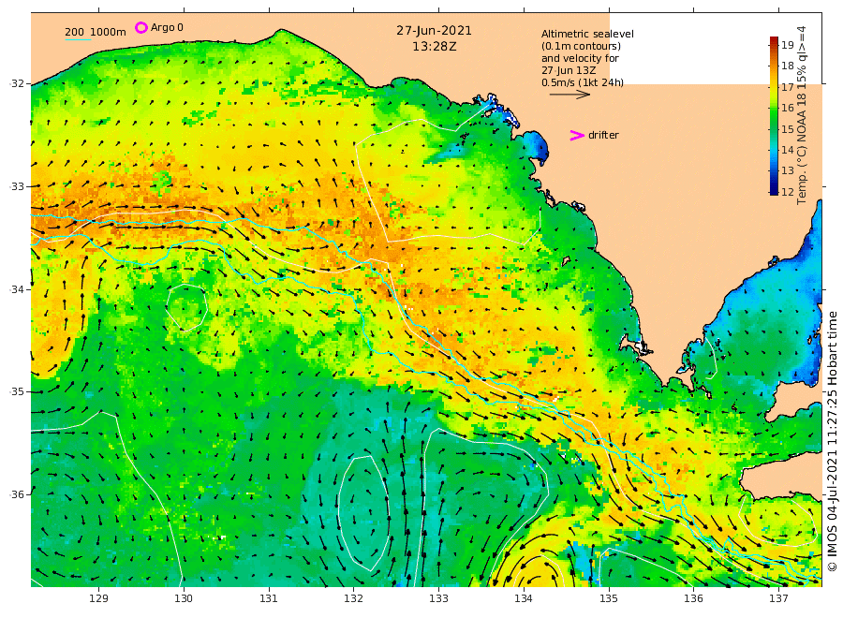843x618 pixels.
Task: Click '27-Jun 13Z' text in legend
Action: pyautogui.click(x=569, y=70)
